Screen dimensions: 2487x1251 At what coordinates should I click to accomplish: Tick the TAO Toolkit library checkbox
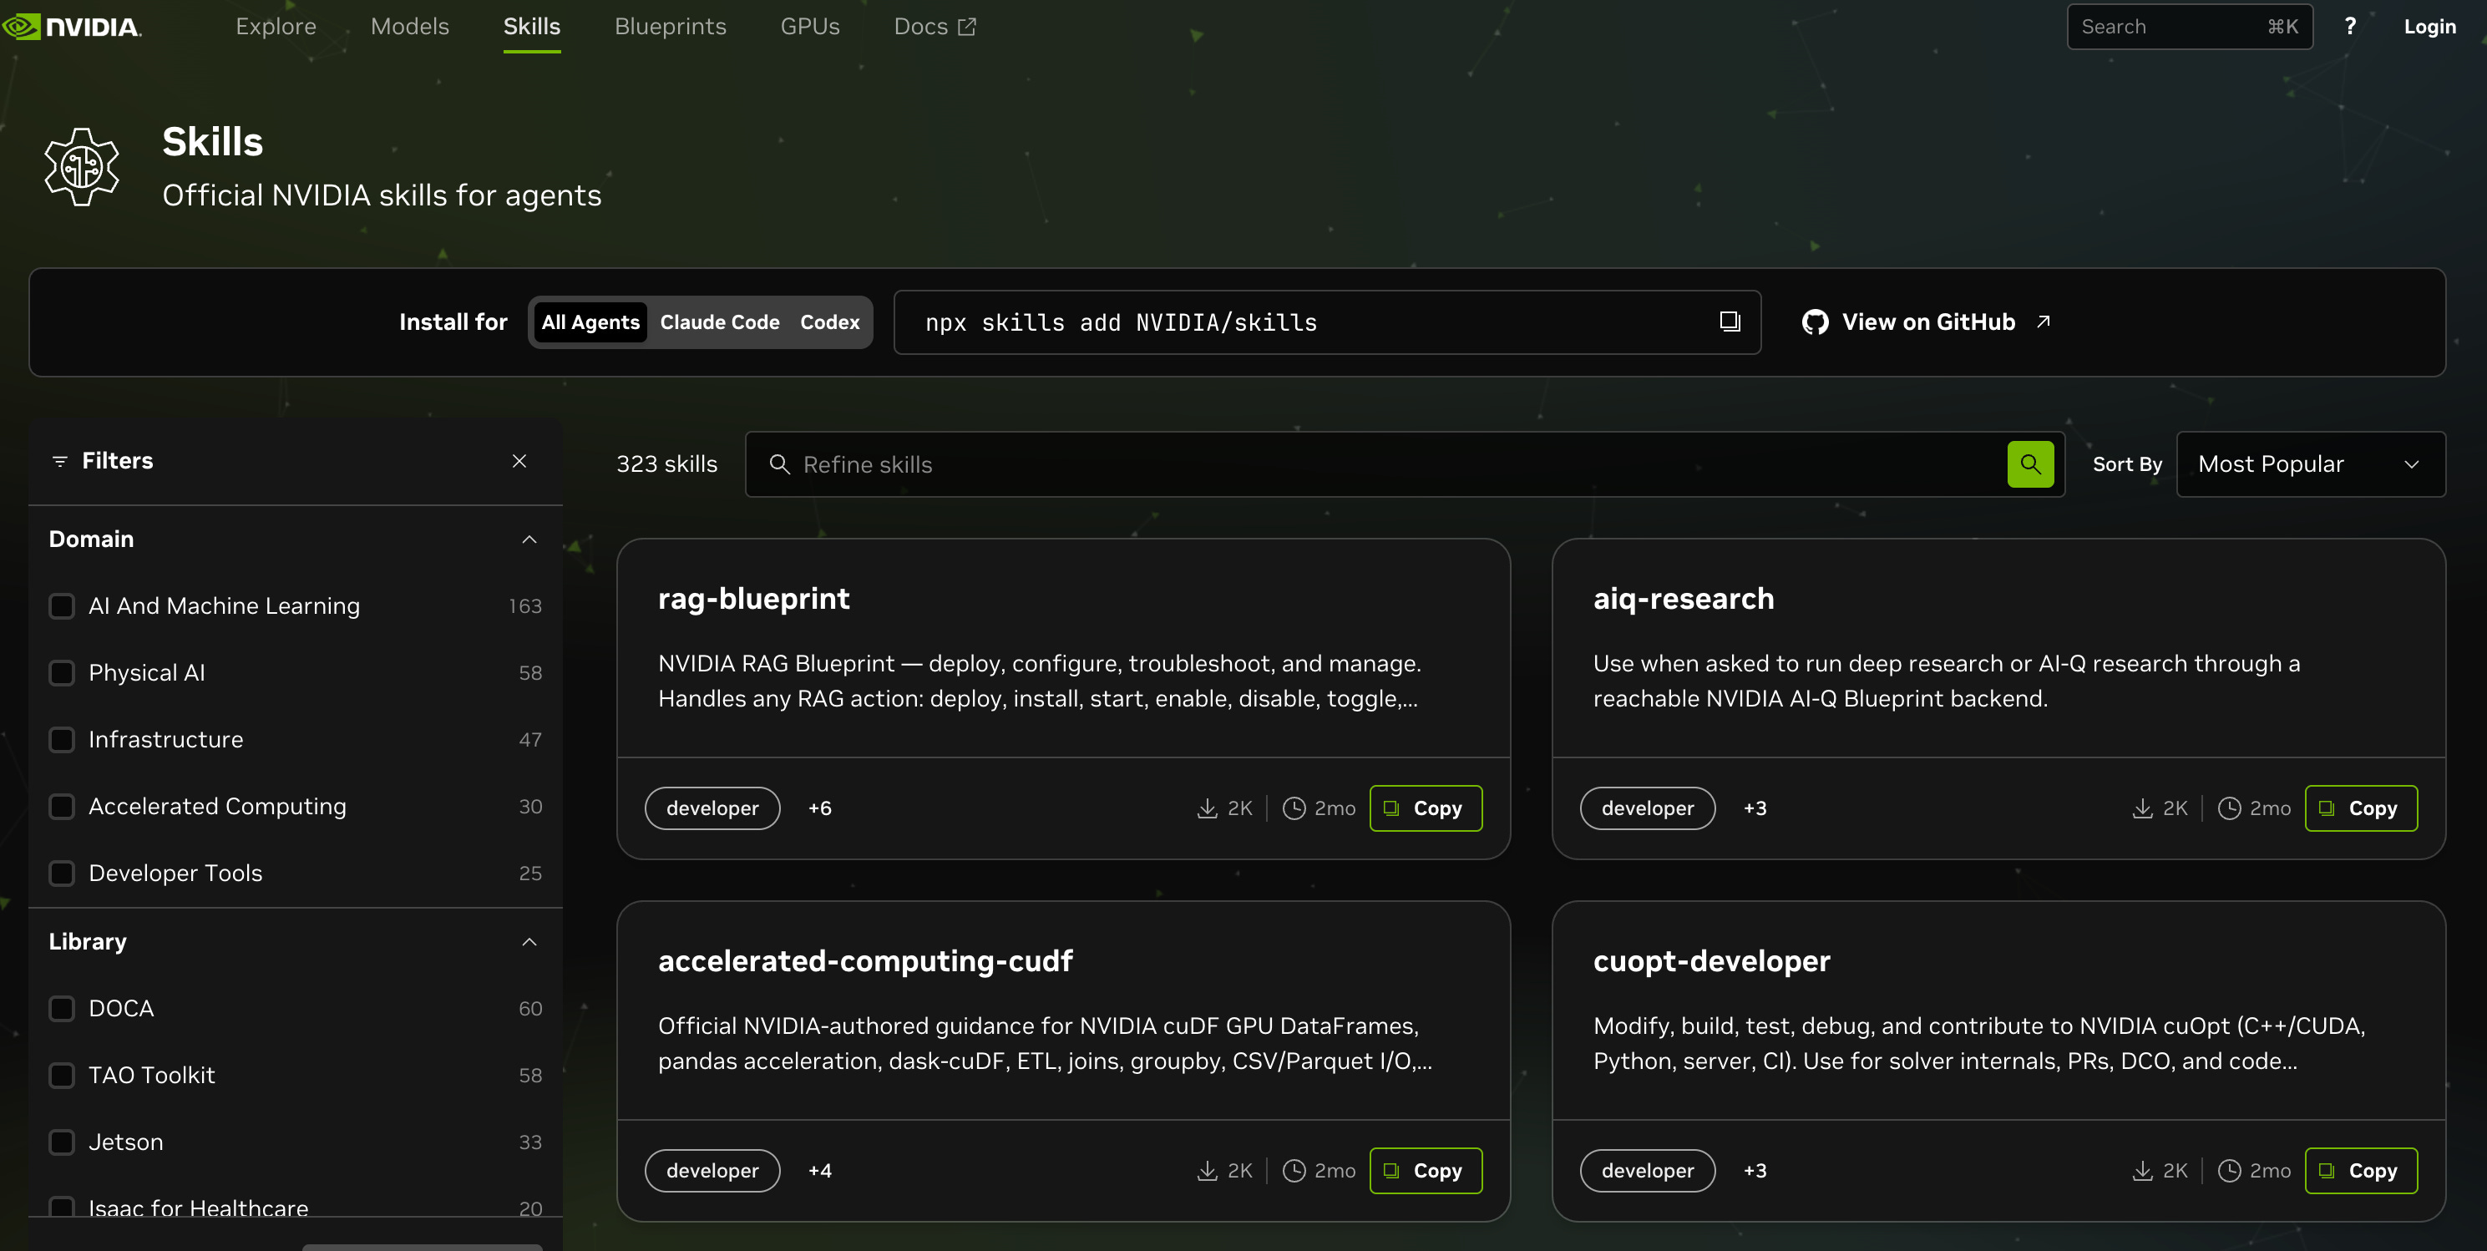coord(62,1074)
